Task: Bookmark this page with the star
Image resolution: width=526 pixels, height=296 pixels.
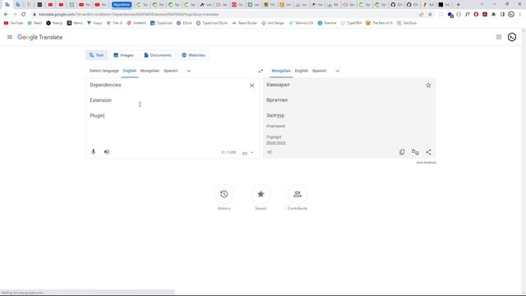Action: pyautogui.click(x=430, y=15)
